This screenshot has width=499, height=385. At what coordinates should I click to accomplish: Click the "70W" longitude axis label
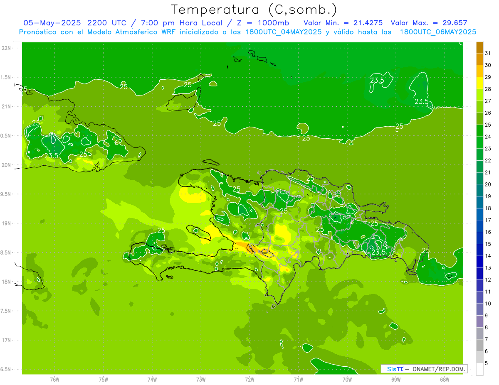tap(347, 379)
